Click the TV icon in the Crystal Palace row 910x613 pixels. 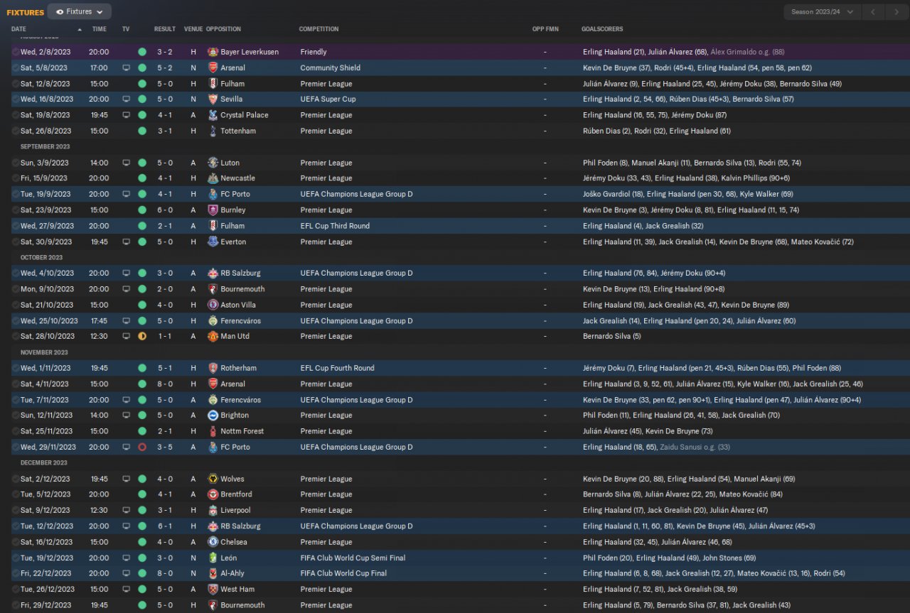(127, 115)
